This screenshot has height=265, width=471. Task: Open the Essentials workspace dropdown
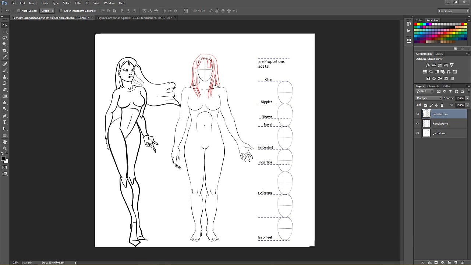[453, 11]
